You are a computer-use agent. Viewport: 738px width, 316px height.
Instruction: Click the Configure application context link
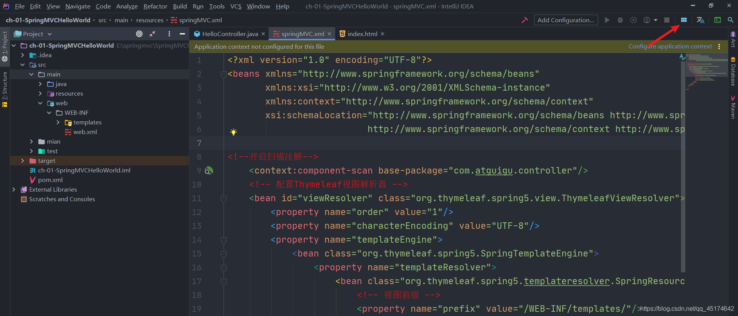pyautogui.click(x=670, y=46)
